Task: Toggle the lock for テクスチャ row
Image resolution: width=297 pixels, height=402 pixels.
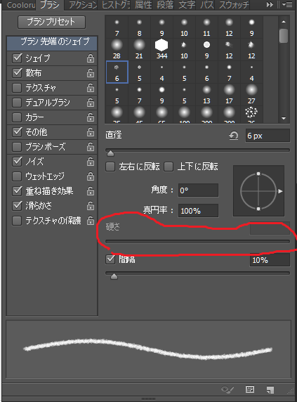Action: click(x=91, y=88)
